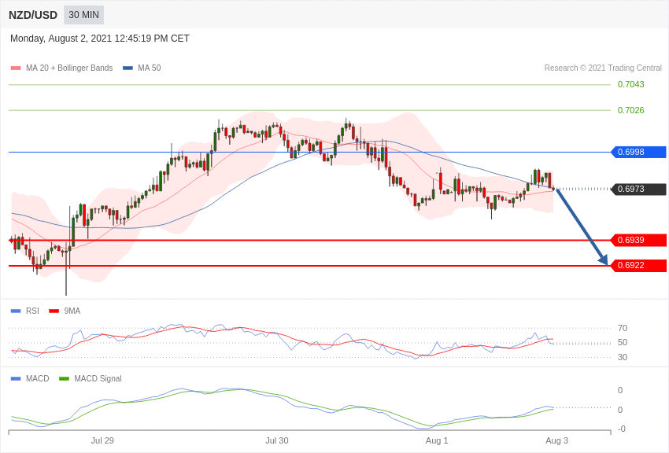
Task: Click Research 2021 Trading Central credit text
Action: pyautogui.click(x=603, y=68)
